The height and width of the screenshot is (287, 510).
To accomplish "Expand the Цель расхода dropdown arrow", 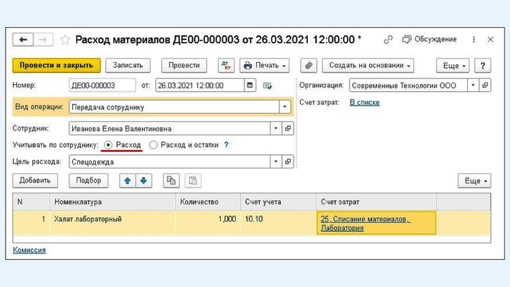I will point(276,161).
